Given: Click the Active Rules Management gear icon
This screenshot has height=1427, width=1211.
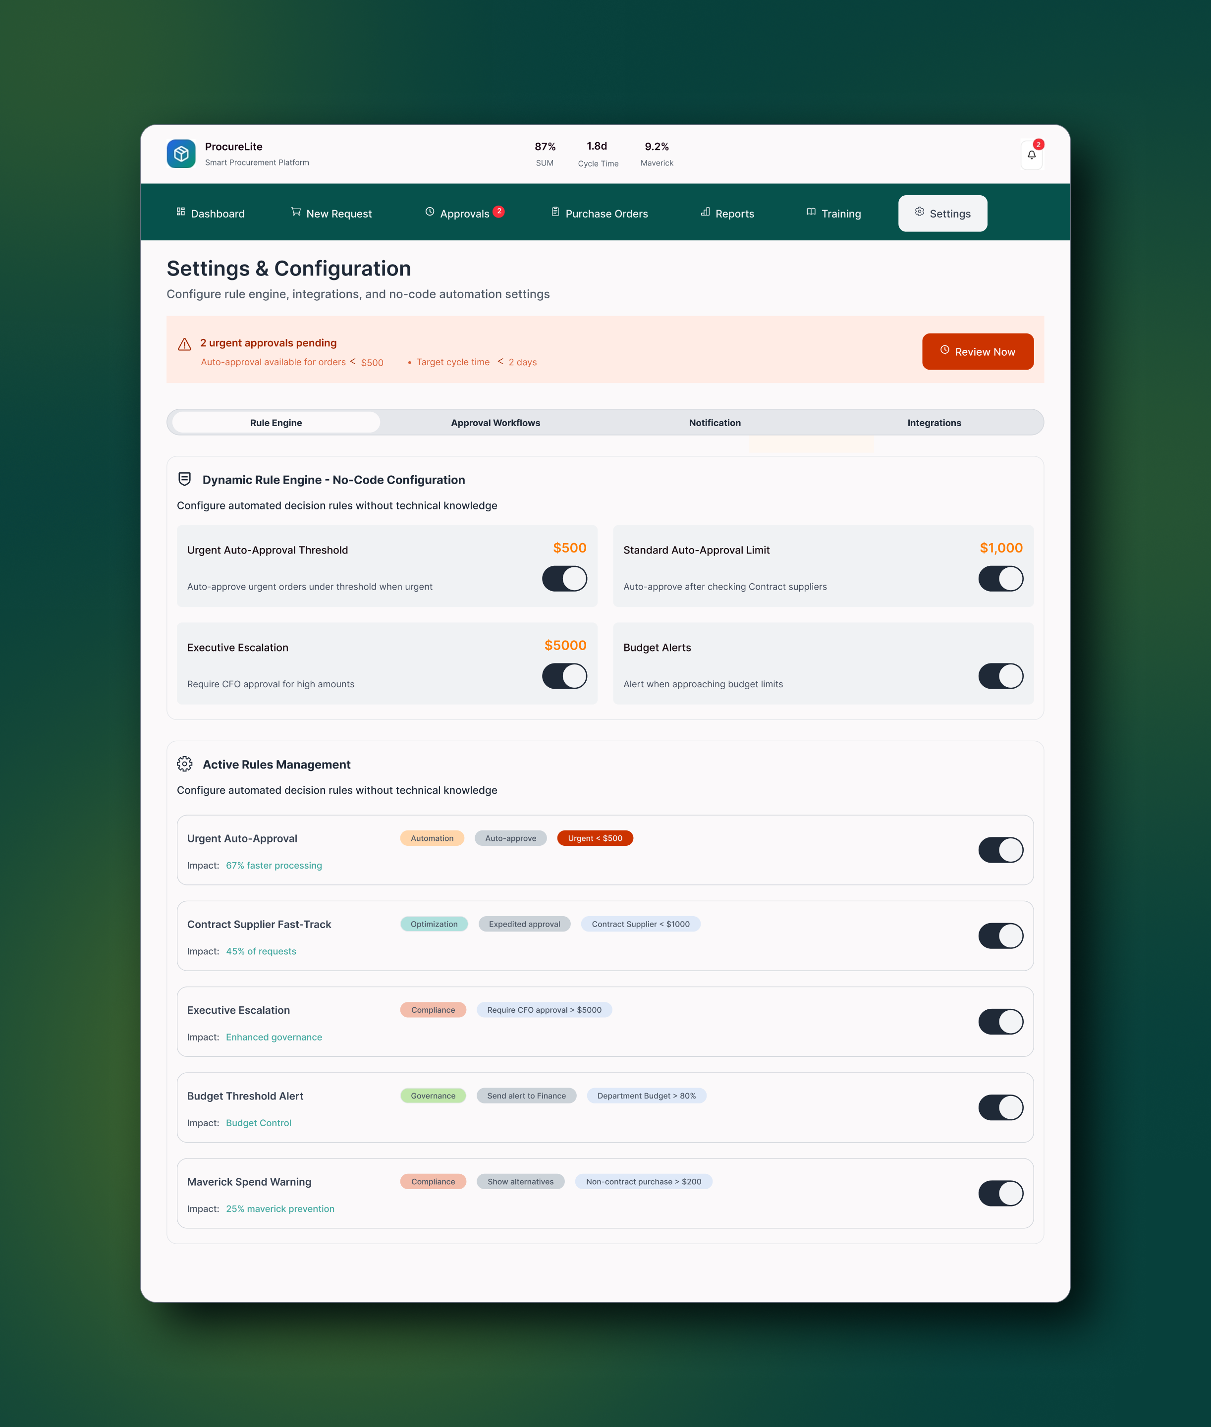Looking at the screenshot, I should (x=185, y=764).
